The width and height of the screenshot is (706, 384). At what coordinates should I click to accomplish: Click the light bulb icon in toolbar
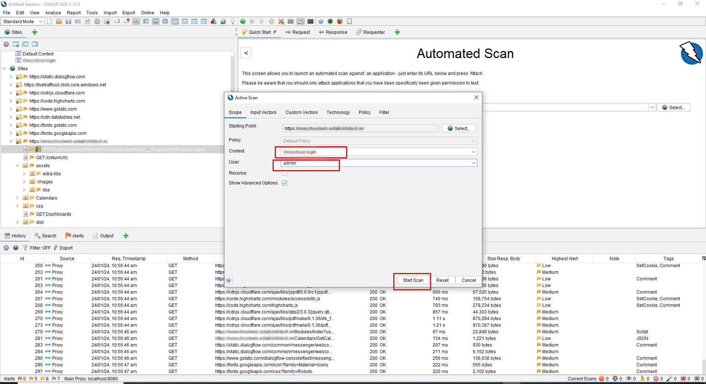pos(233,21)
